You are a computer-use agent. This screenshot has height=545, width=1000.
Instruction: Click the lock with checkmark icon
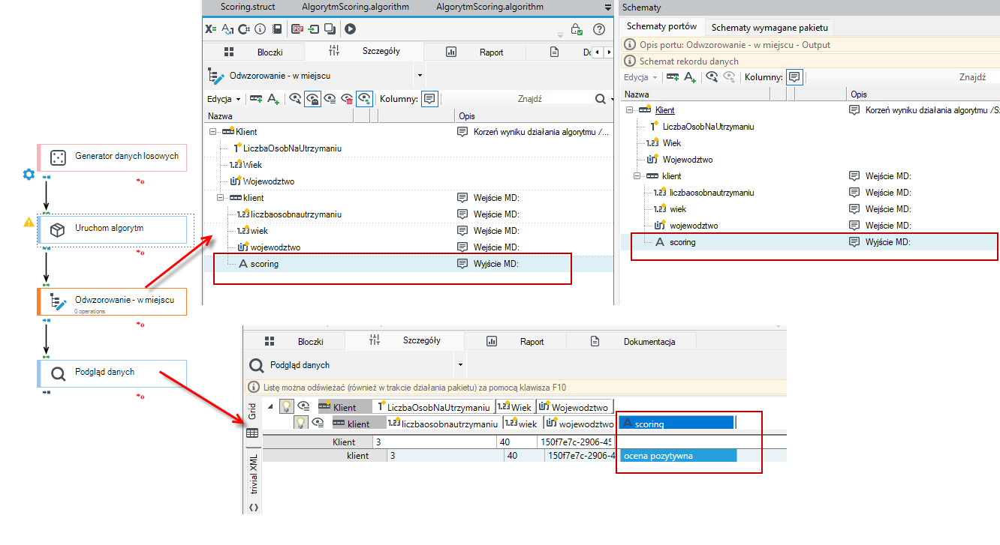coord(576,29)
